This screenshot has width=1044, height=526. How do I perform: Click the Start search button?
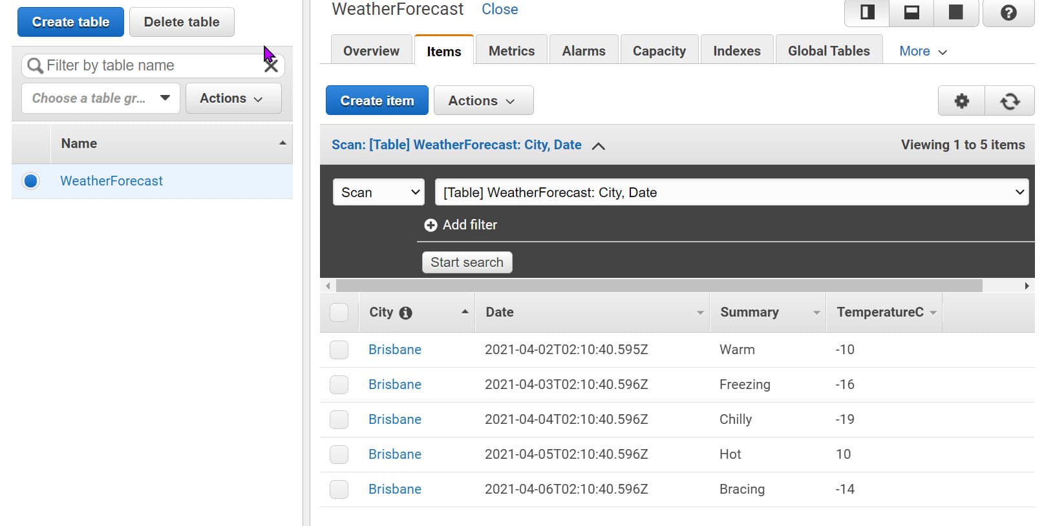click(x=467, y=262)
